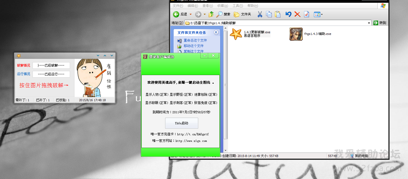Click the 重命名这个文件 task link

[x=195, y=40]
